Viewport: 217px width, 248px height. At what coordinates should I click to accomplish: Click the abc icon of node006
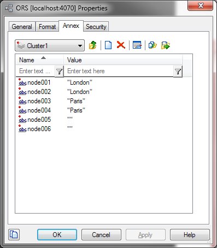(22, 128)
